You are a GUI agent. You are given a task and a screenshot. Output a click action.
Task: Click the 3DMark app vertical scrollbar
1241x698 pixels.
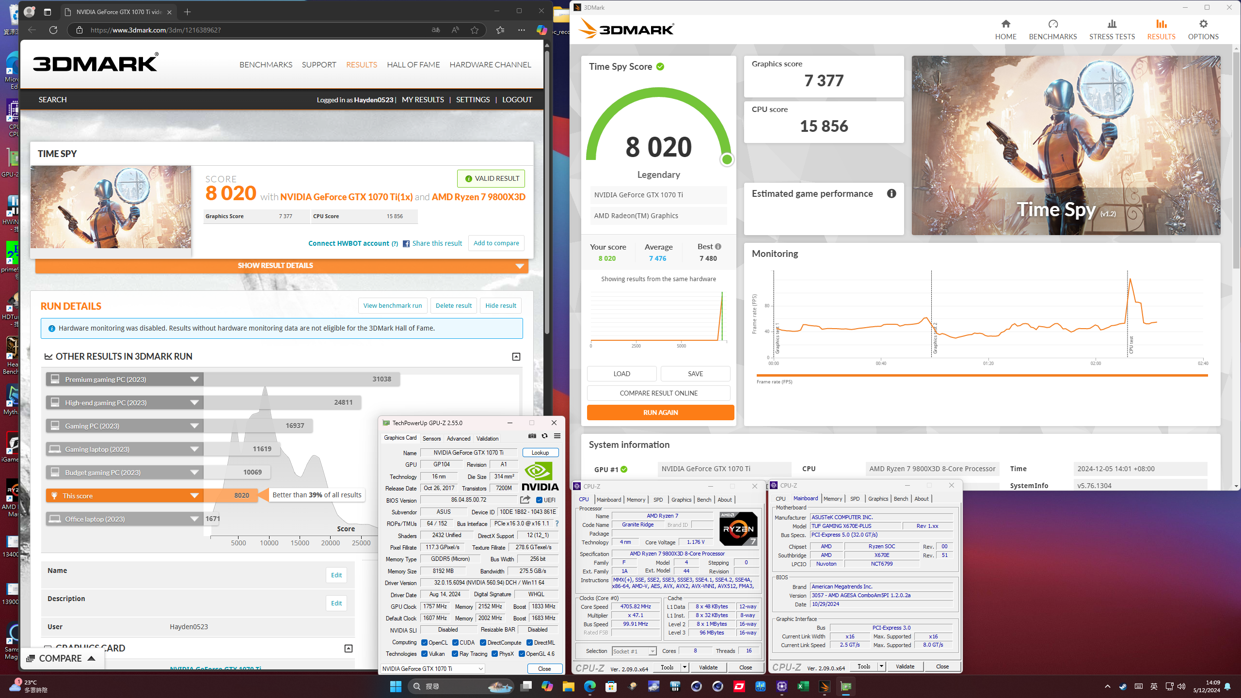(x=1236, y=160)
